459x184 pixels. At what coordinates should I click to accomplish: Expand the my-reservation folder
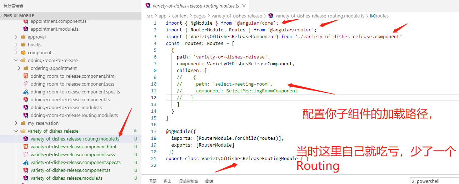click(16, 123)
